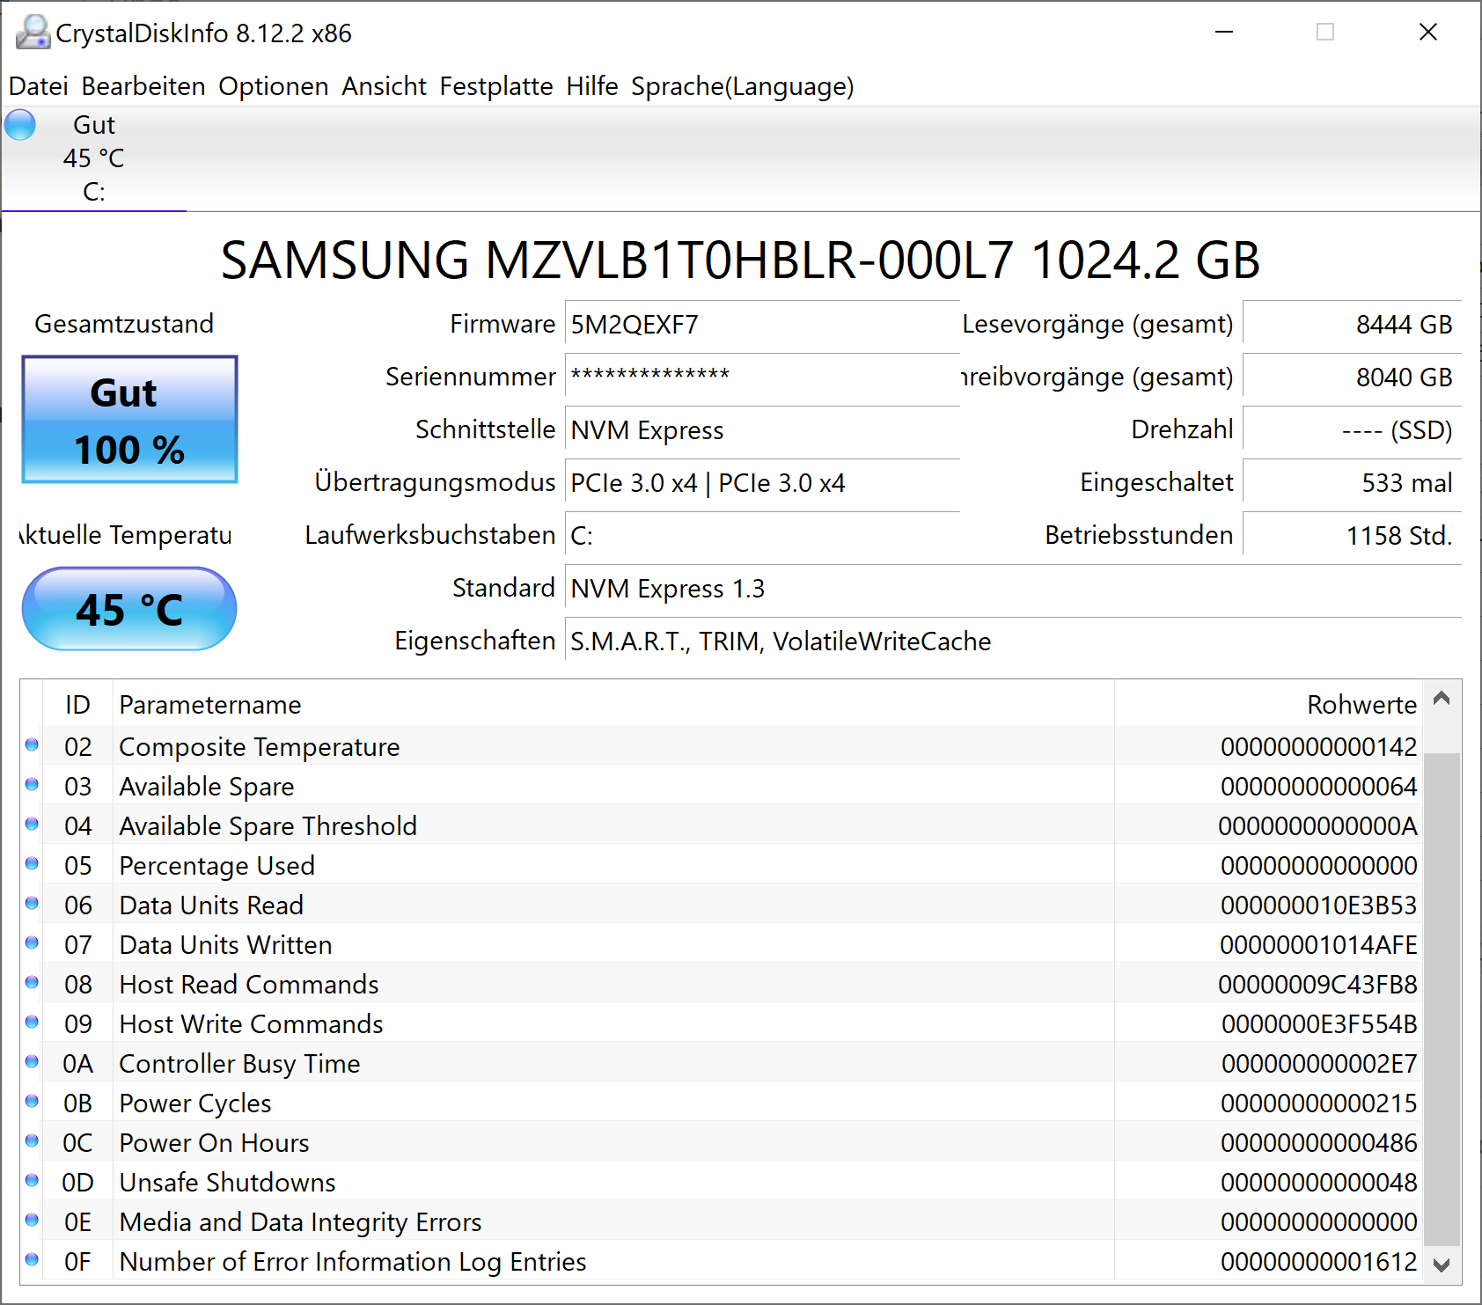
Task: Click the status dot for Power On Hours
Action: [32, 1141]
